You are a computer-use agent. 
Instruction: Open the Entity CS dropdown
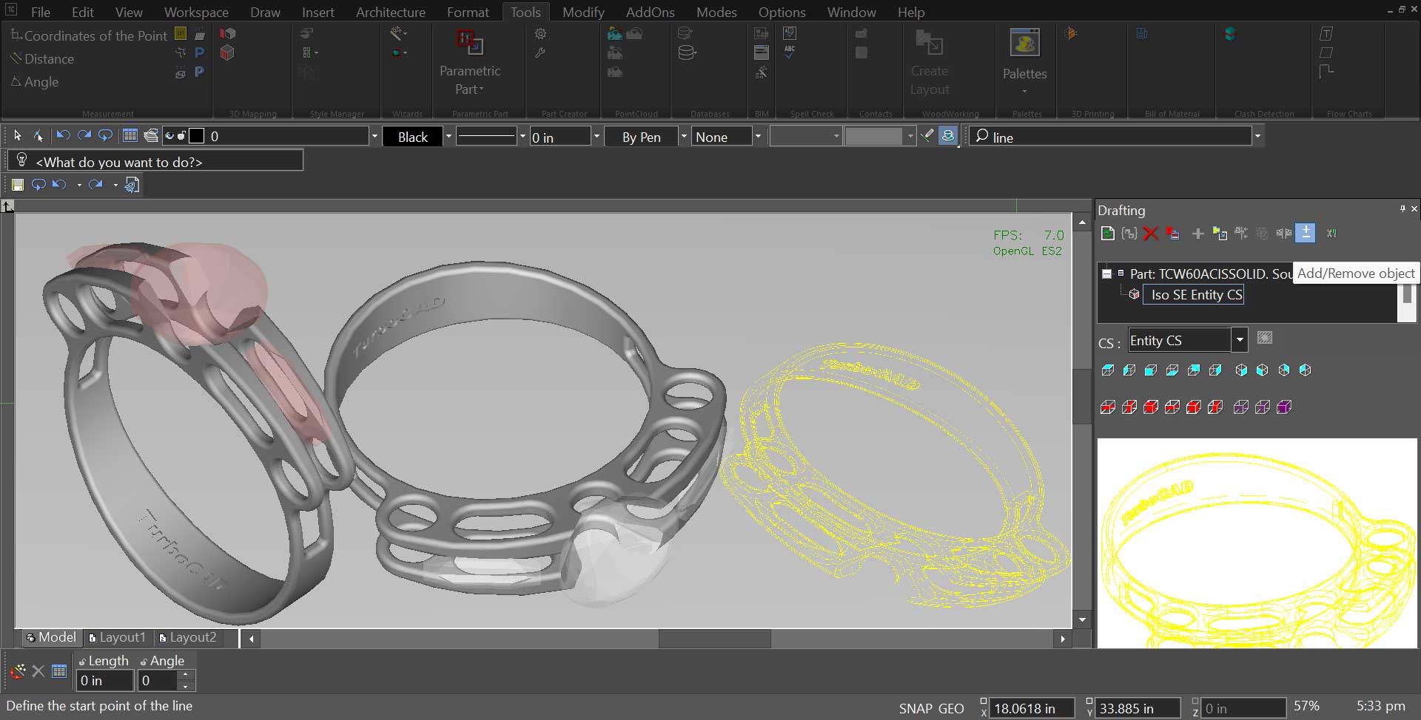(1240, 340)
